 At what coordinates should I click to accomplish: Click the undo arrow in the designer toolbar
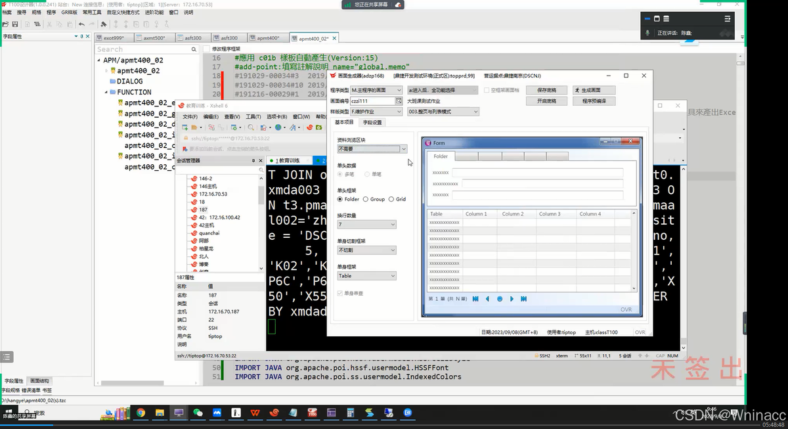pyautogui.click(x=81, y=24)
